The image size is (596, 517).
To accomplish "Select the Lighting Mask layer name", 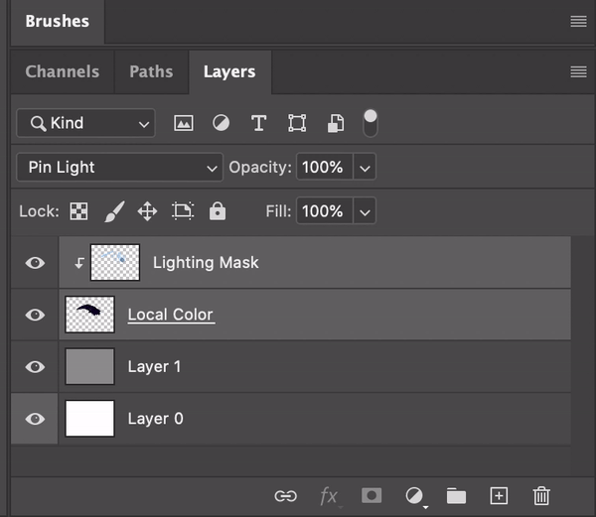I will [x=206, y=263].
